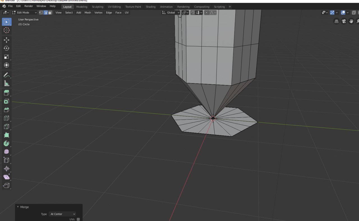Image resolution: width=359 pixels, height=221 pixels.
Task: Select the Cursor tool
Action: pos(6,30)
